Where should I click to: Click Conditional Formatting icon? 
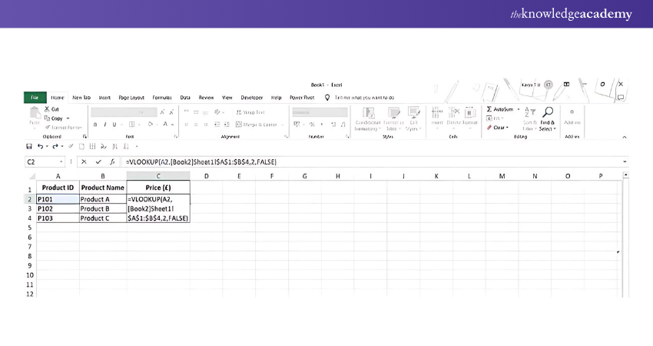pos(367,114)
